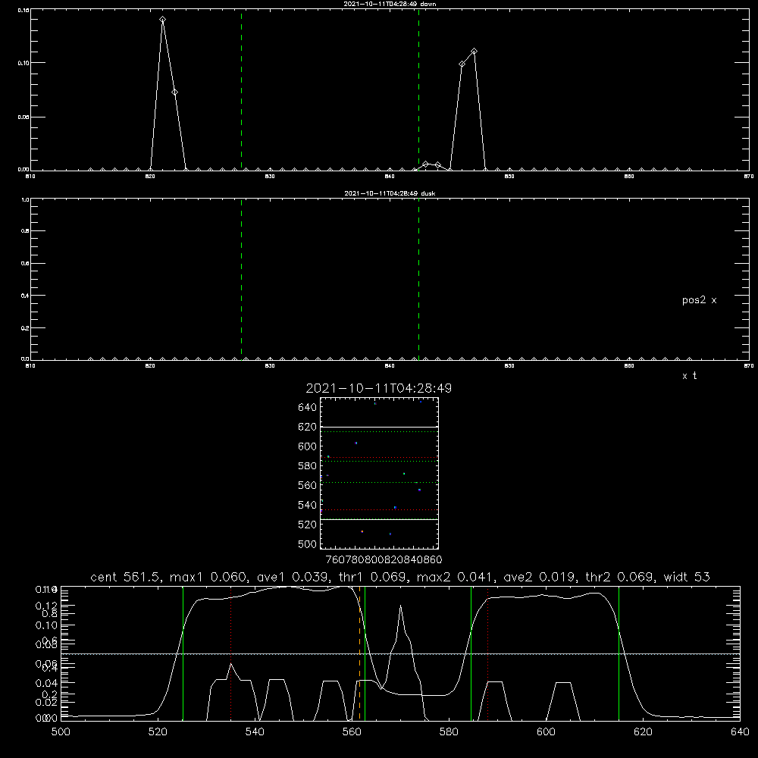Screen dimensions: 758x758
Task: Click 'ave2 0.019' in the stats line
Action: pos(540,577)
